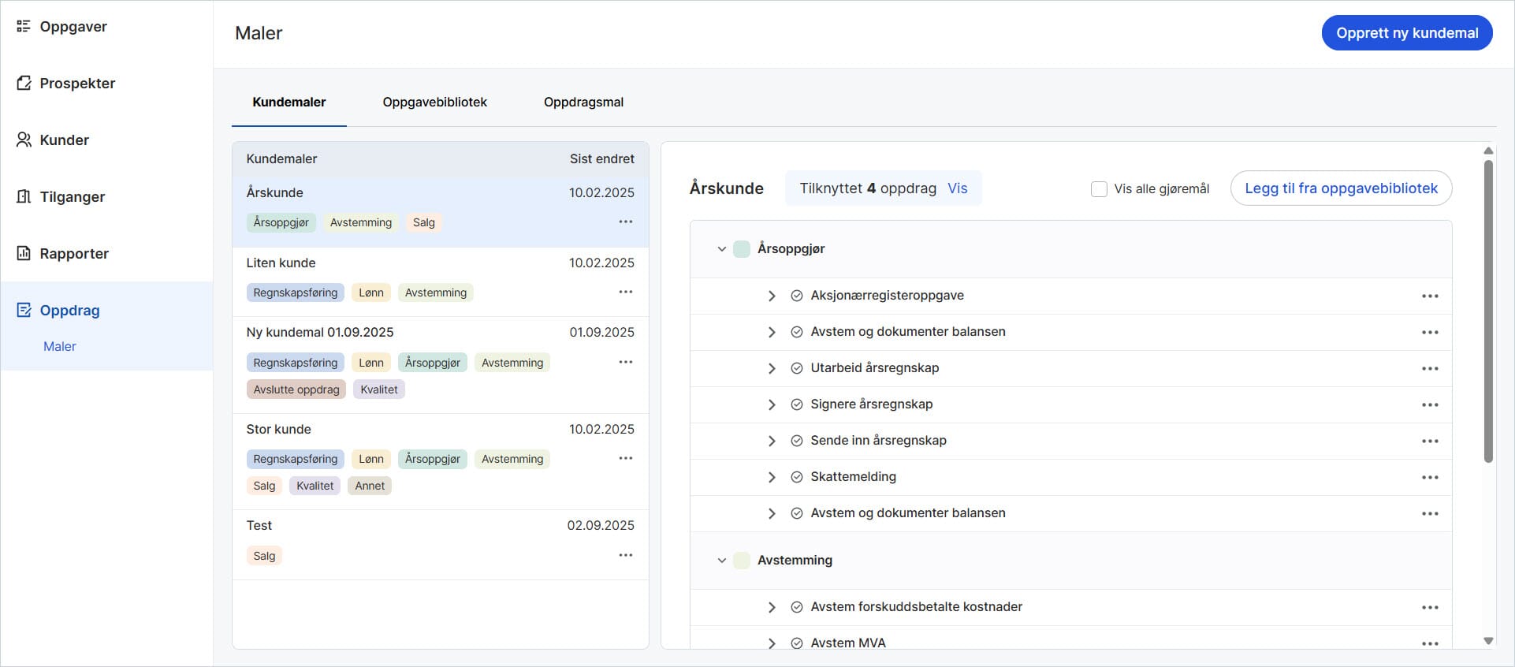
Task: Switch to the Oppdragsmal tab
Action: (583, 102)
